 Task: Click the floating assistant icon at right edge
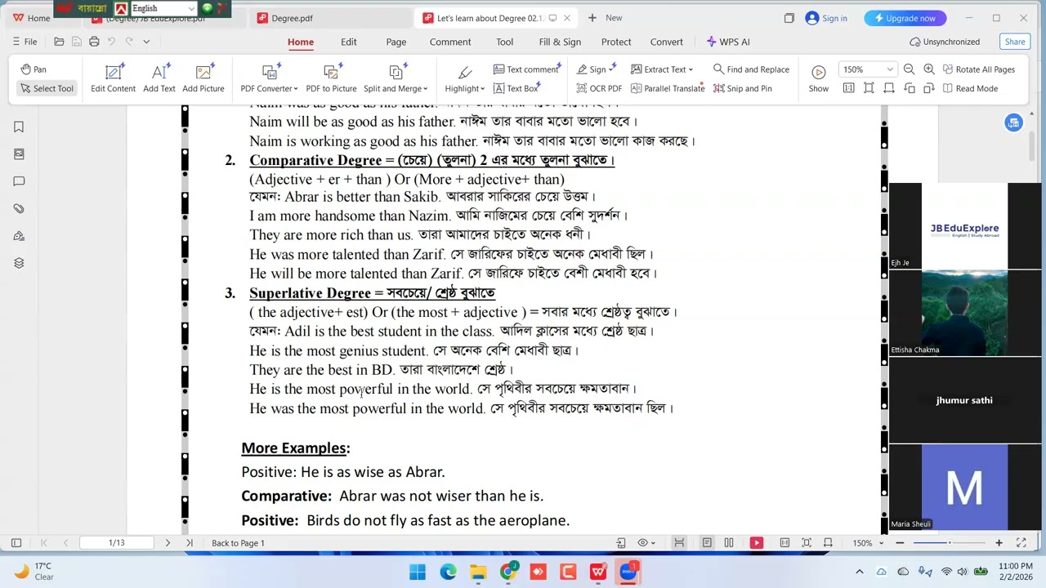pos(1013,122)
